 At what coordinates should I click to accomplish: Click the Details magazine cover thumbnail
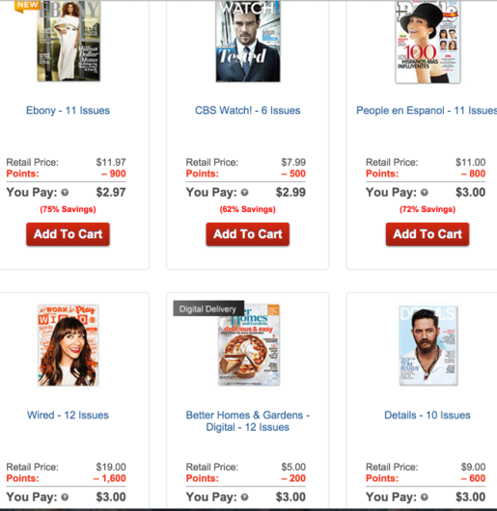point(428,345)
